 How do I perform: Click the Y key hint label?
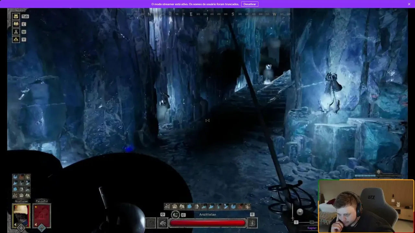[x=24, y=40]
